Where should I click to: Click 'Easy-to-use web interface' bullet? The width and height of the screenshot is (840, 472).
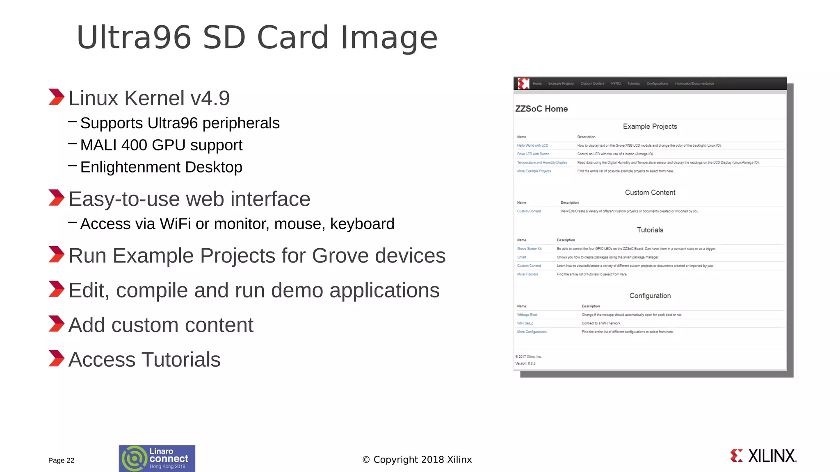tap(189, 199)
